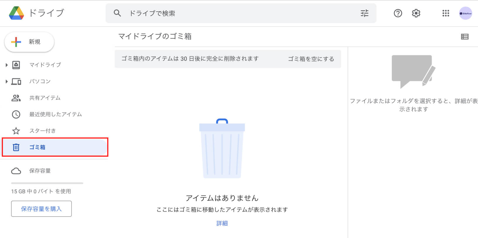The image size is (478, 238).
Task: Open the settings gear icon
Action: [x=416, y=13]
